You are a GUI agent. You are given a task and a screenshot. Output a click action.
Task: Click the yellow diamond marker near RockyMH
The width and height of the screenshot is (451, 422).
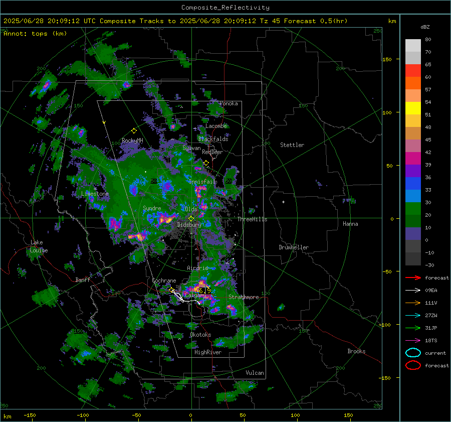pos(134,131)
